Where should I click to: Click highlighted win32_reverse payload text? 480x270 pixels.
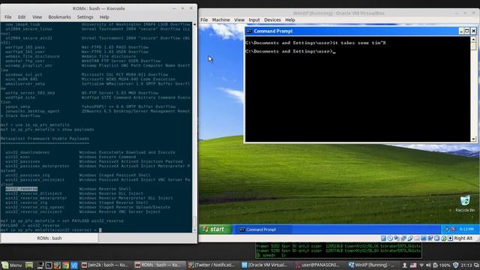coord(22,189)
